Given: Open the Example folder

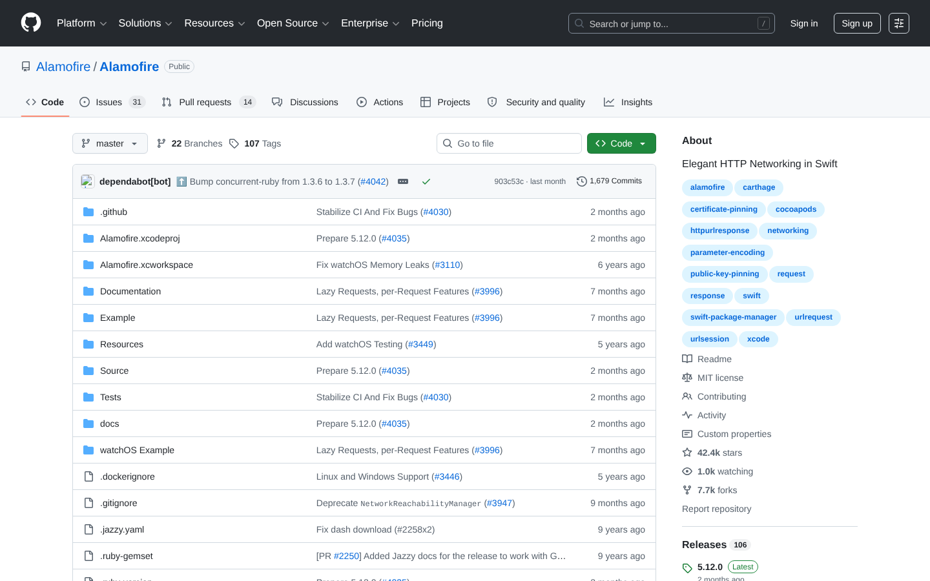Looking at the screenshot, I should coord(118,318).
